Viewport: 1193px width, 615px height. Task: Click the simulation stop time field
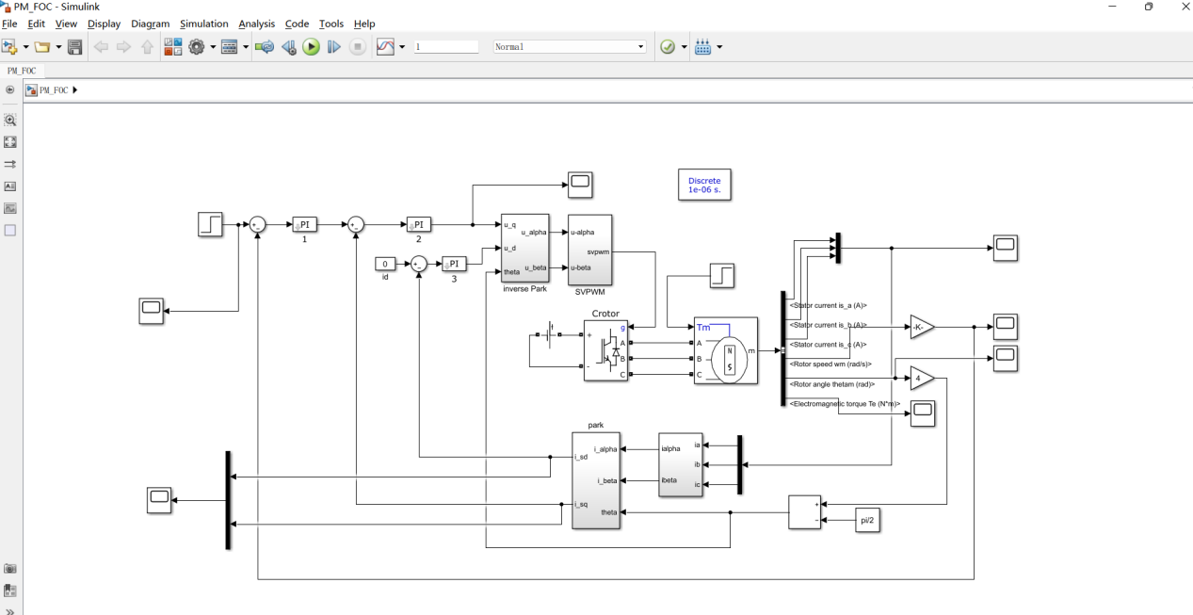point(446,47)
